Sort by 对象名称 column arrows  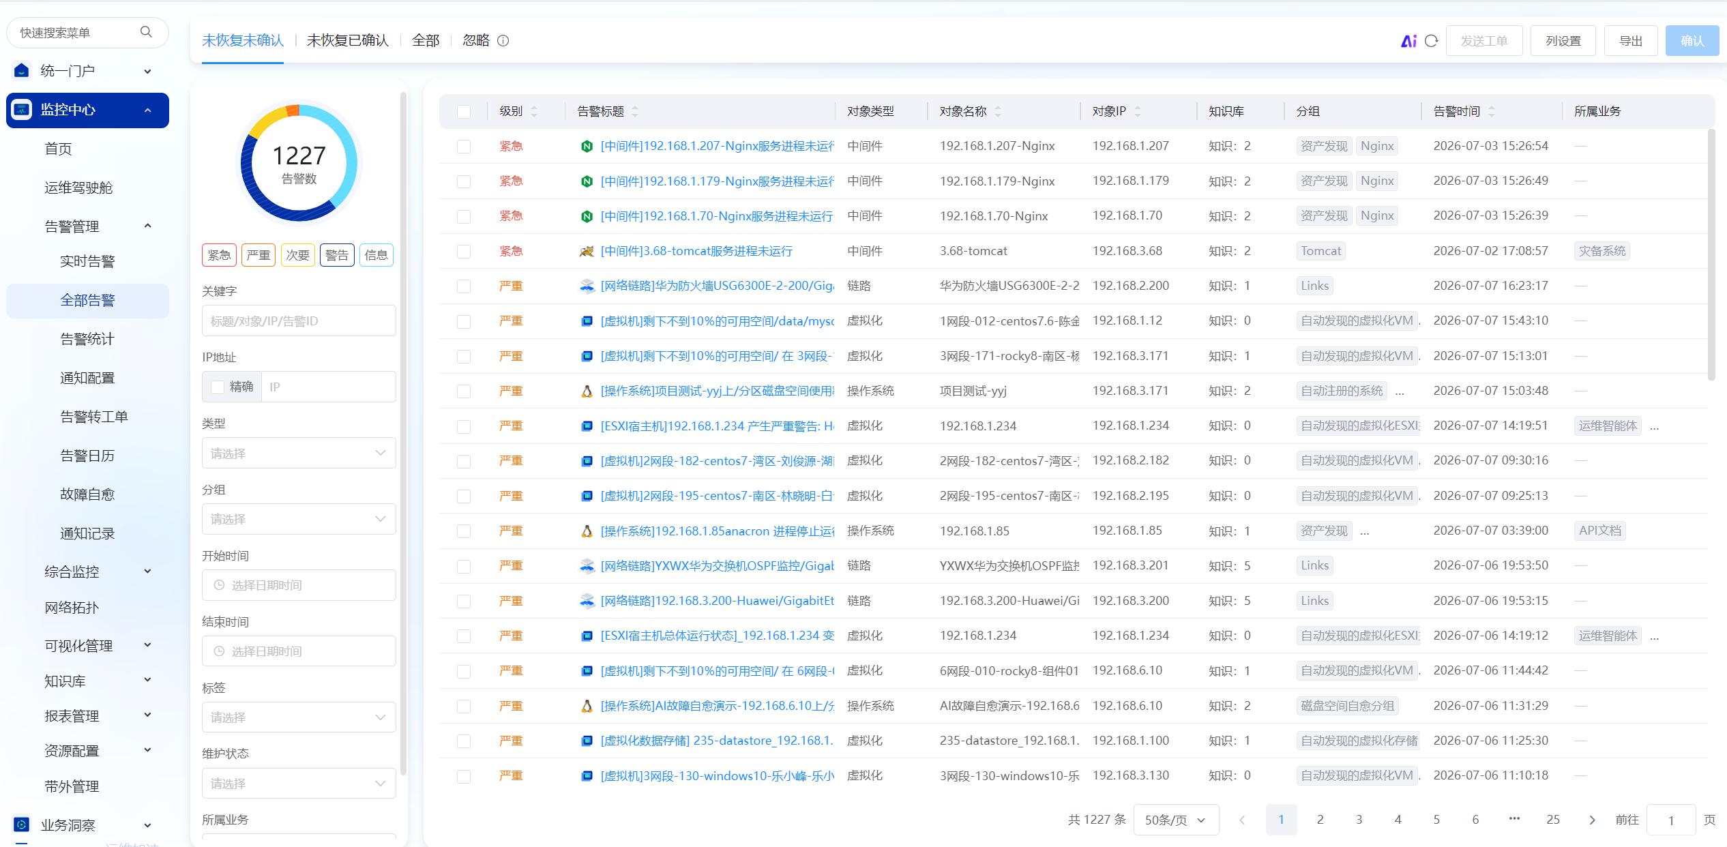click(998, 111)
